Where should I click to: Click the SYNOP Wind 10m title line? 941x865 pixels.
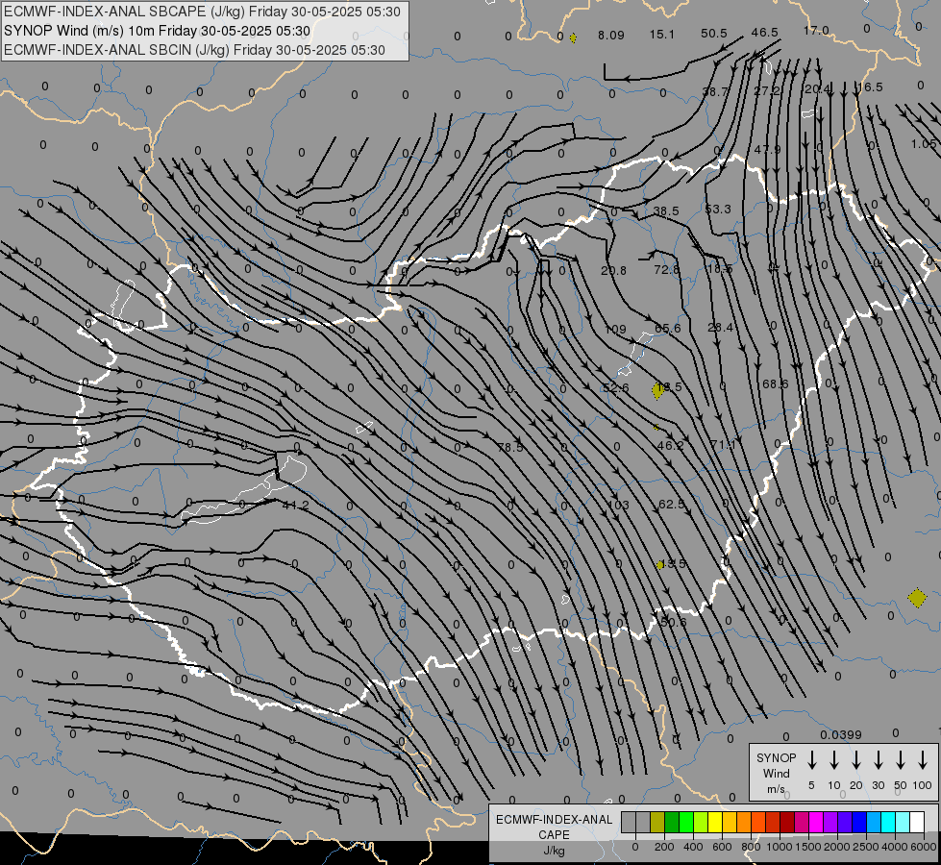(158, 31)
